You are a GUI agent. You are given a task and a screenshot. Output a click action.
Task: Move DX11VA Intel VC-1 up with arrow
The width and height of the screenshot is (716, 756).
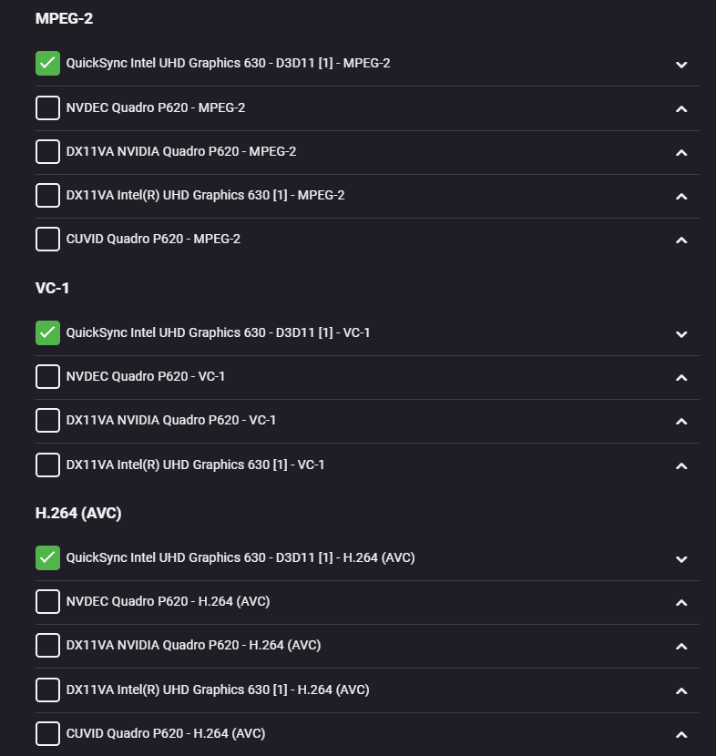pos(680,465)
